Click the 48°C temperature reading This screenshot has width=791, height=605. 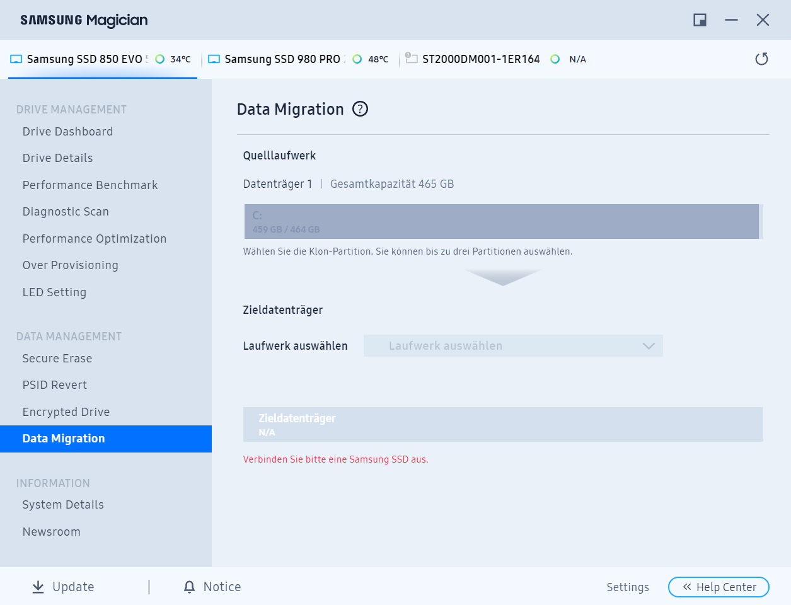pyautogui.click(x=378, y=59)
